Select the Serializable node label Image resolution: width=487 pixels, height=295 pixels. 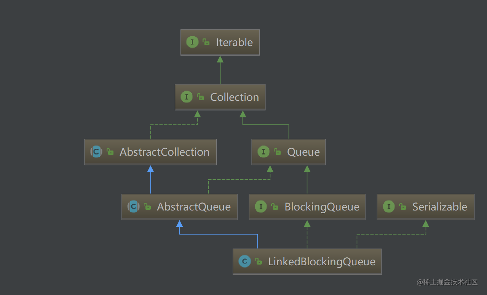click(440, 207)
